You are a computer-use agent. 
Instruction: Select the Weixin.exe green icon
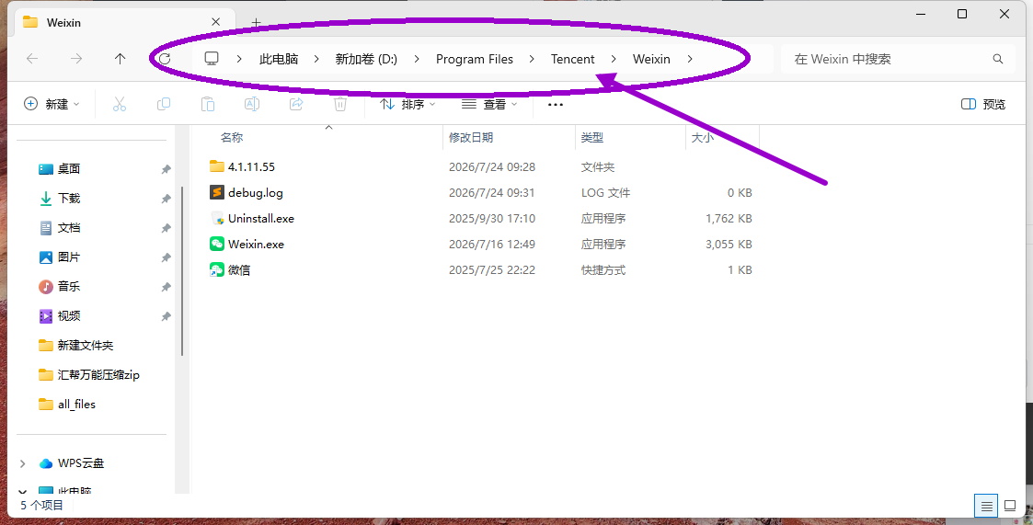(x=217, y=244)
